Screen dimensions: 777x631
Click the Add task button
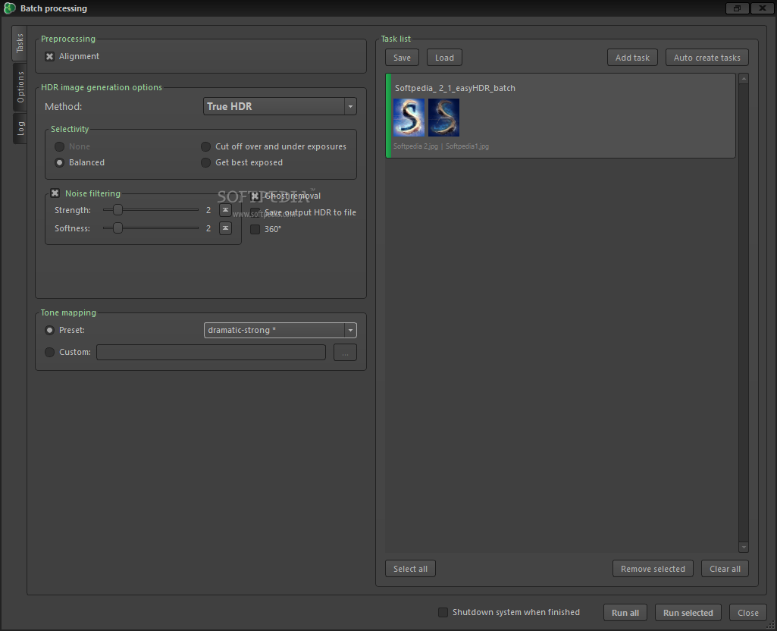pos(632,58)
